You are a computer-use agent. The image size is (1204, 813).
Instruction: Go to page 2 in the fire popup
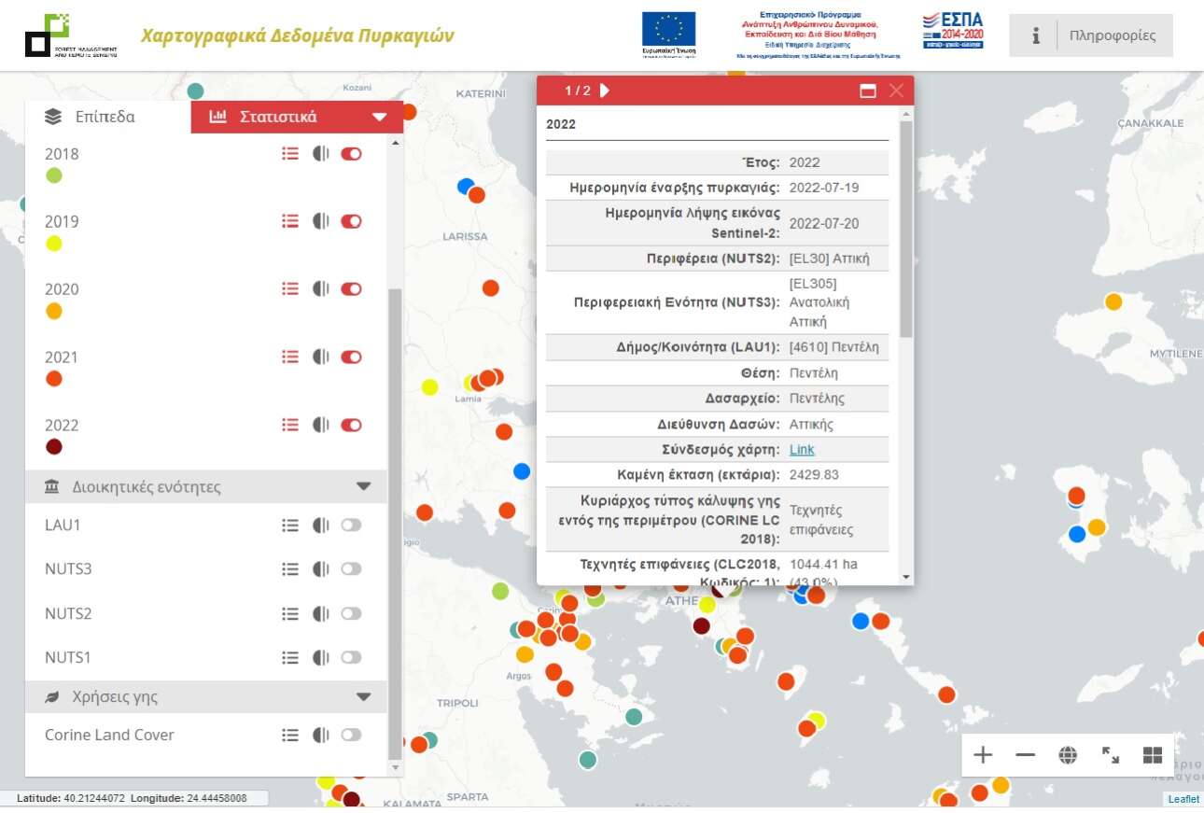[x=604, y=91]
